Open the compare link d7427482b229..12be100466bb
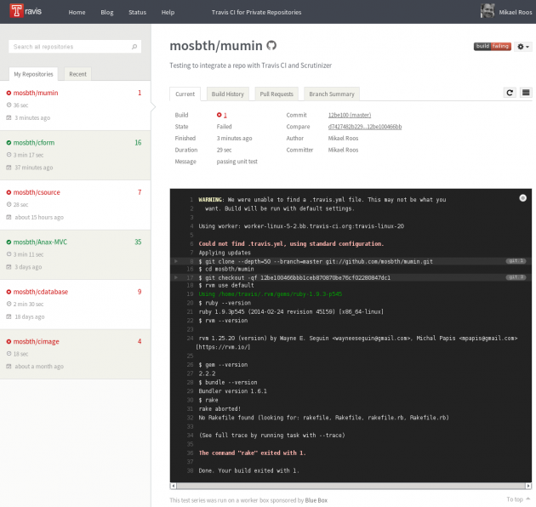 pyautogui.click(x=365, y=127)
